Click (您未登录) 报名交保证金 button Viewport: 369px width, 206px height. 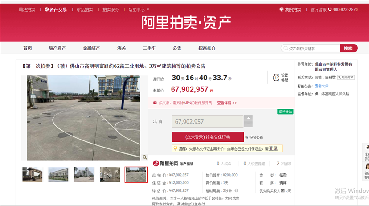click(208, 137)
